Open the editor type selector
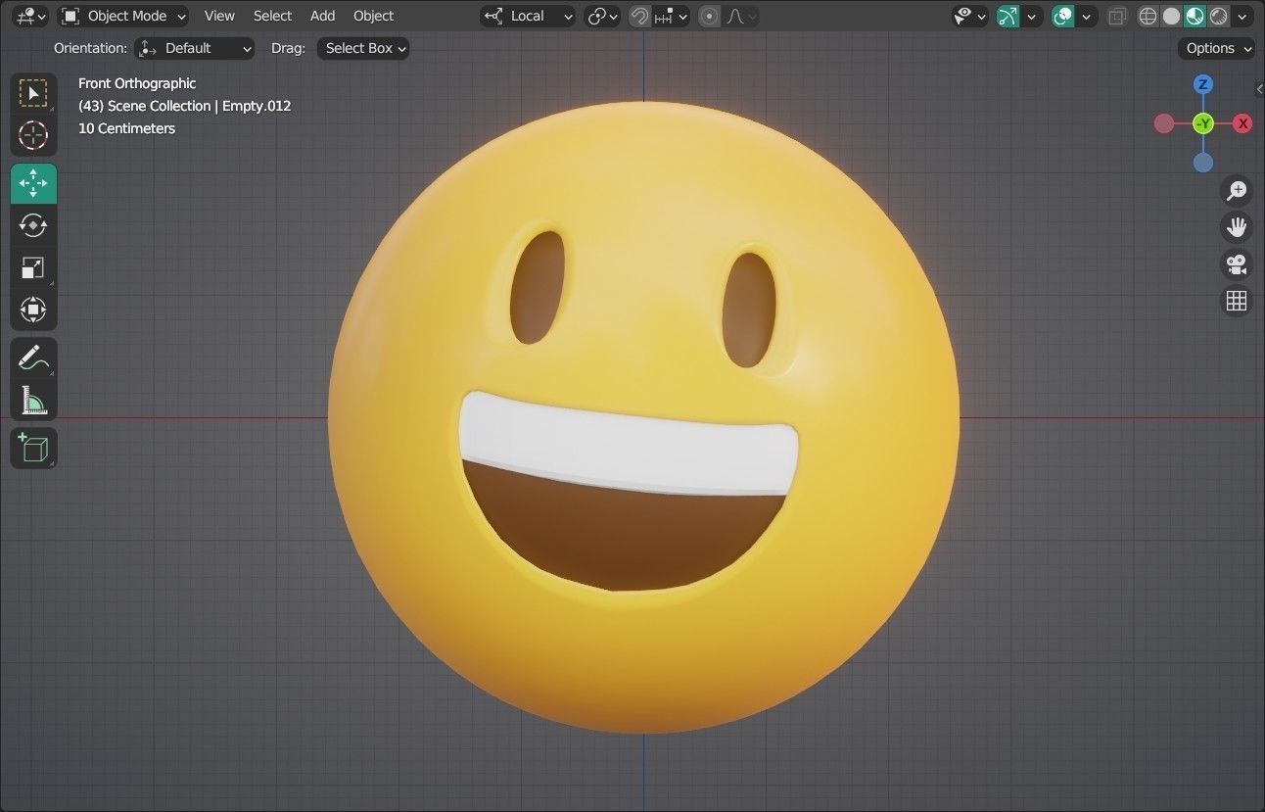 click(x=28, y=16)
